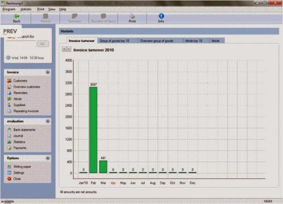
Task: Open the Print menu in menu bar
Action: (41, 9)
